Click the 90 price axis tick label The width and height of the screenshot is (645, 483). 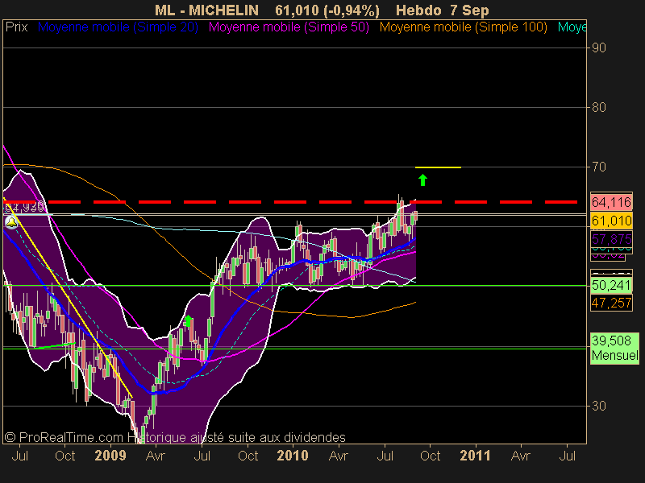[599, 48]
